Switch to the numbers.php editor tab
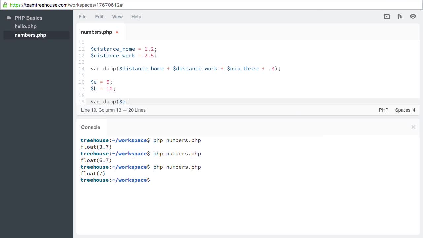 96,32
